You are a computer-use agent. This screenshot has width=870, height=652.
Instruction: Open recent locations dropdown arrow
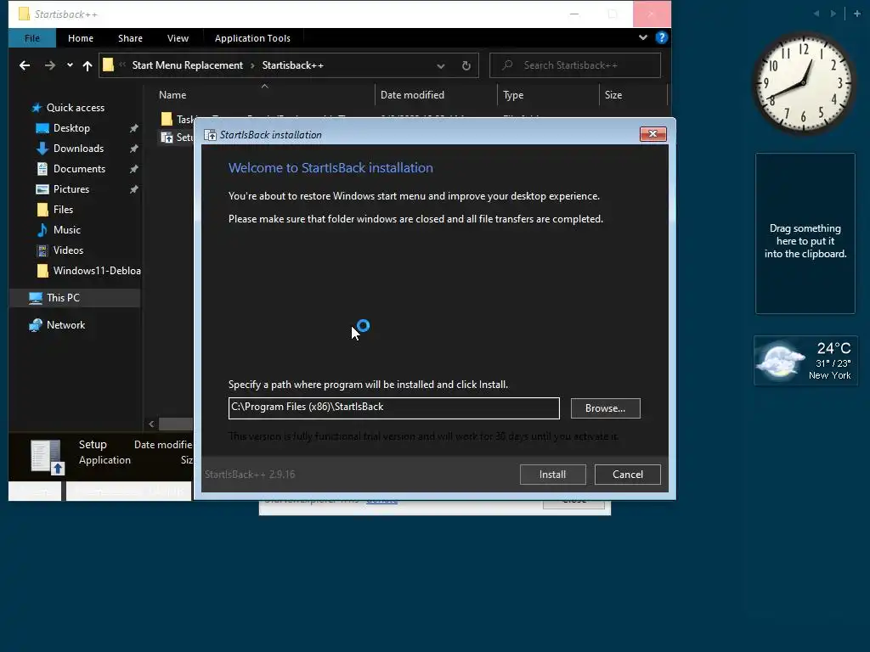(70, 65)
